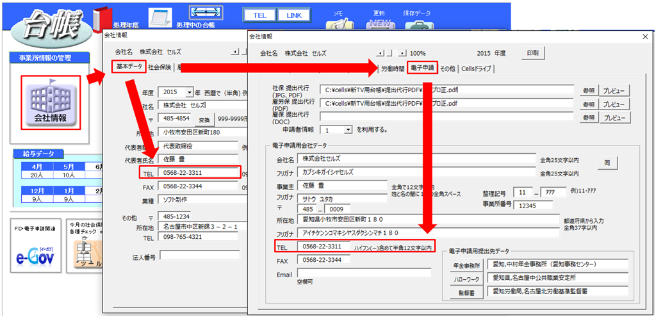656x317 pixels.
Task: Close the front 会社情報 dialog
Action: (x=644, y=37)
